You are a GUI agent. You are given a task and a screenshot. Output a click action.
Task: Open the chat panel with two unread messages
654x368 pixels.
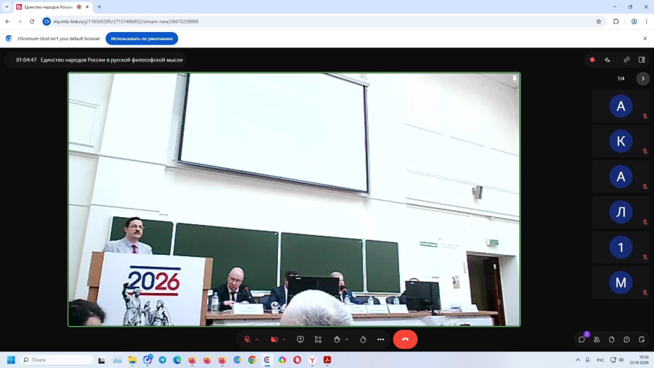point(582,340)
